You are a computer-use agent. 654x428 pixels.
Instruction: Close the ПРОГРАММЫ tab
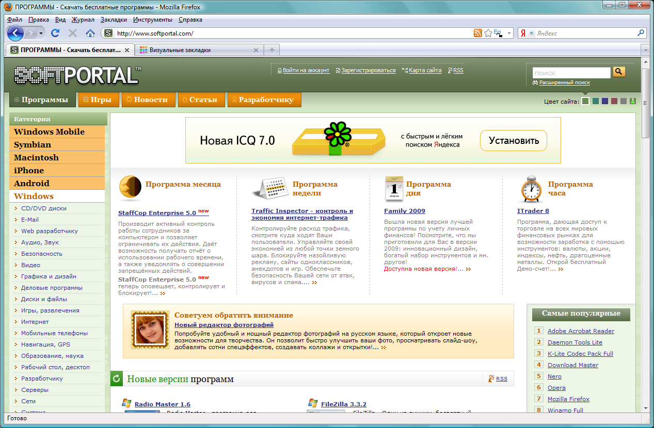pos(126,50)
